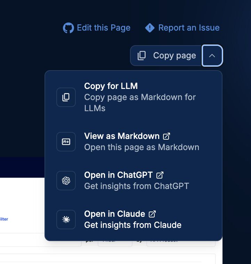Click external link icon after Open in Claude
The height and width of the screenshot is (264, 251).
click(x=152, y=214)
